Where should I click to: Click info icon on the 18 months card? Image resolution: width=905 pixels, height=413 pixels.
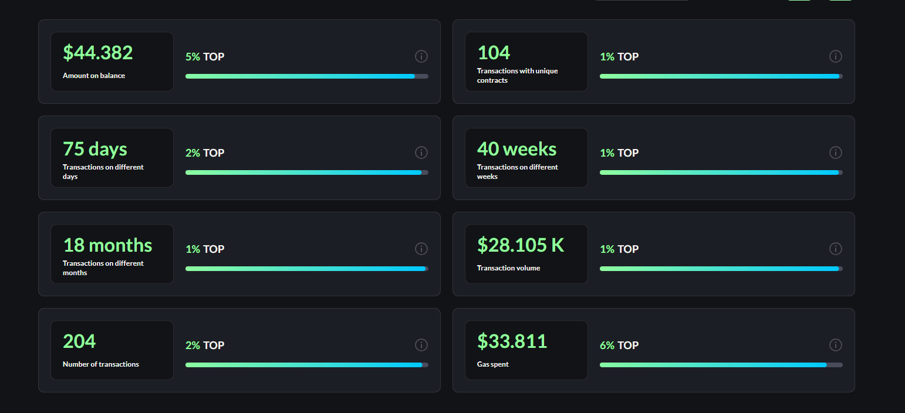coord(421,249)
